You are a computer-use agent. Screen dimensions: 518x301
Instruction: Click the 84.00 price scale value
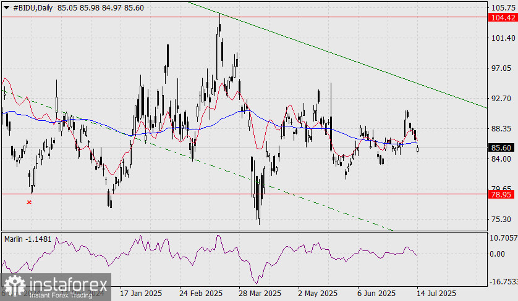coord(501,159)
